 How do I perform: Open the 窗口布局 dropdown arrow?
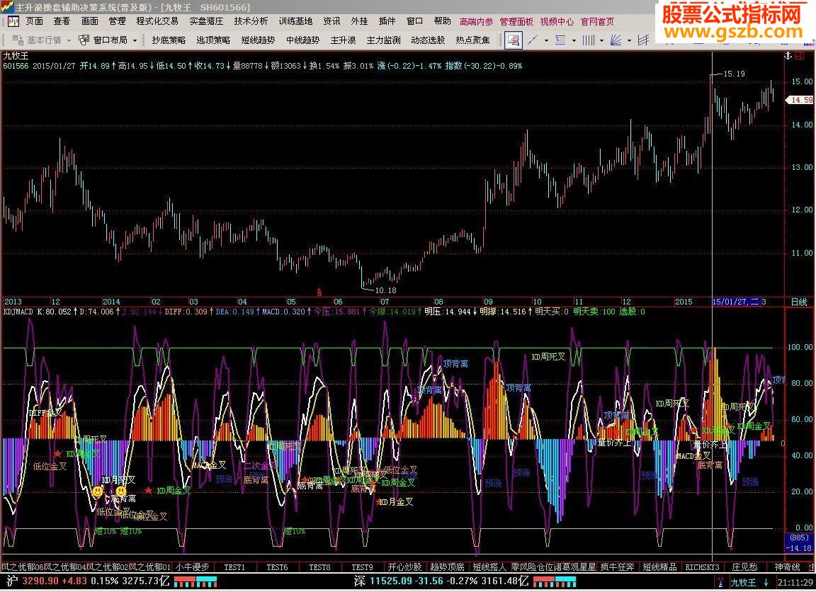click(x=134, y=40)
